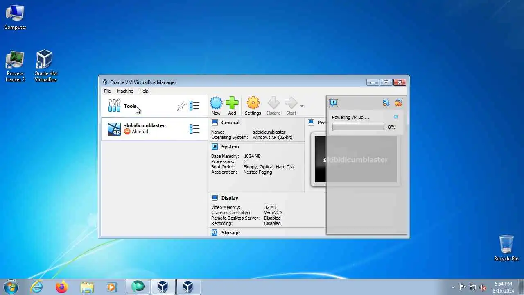This screenshot has width=524, height=295.
Task: Click the VM preview thumbnail
Action: coord(355,159)
